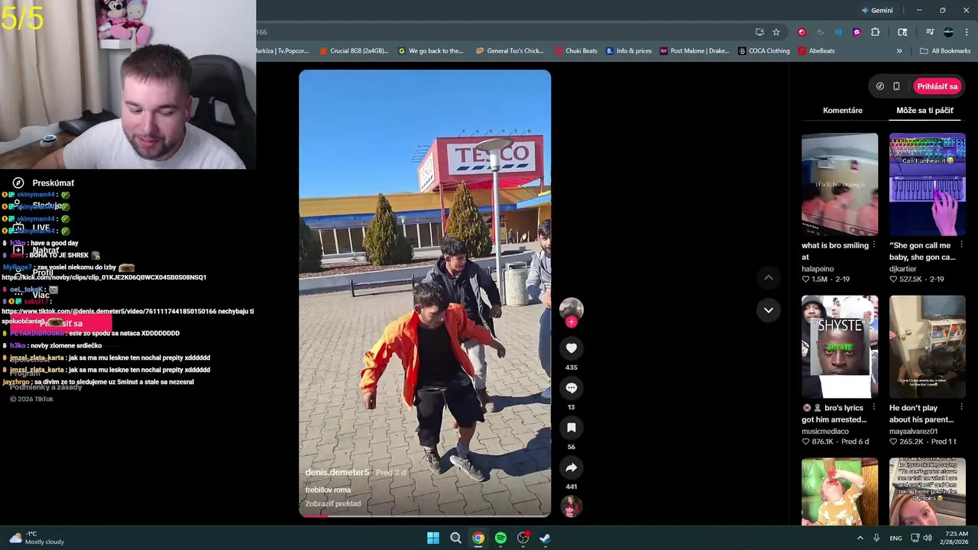
Task: Open the tab search icon in Chrome toolbar
Action: (x=902, y=32)
